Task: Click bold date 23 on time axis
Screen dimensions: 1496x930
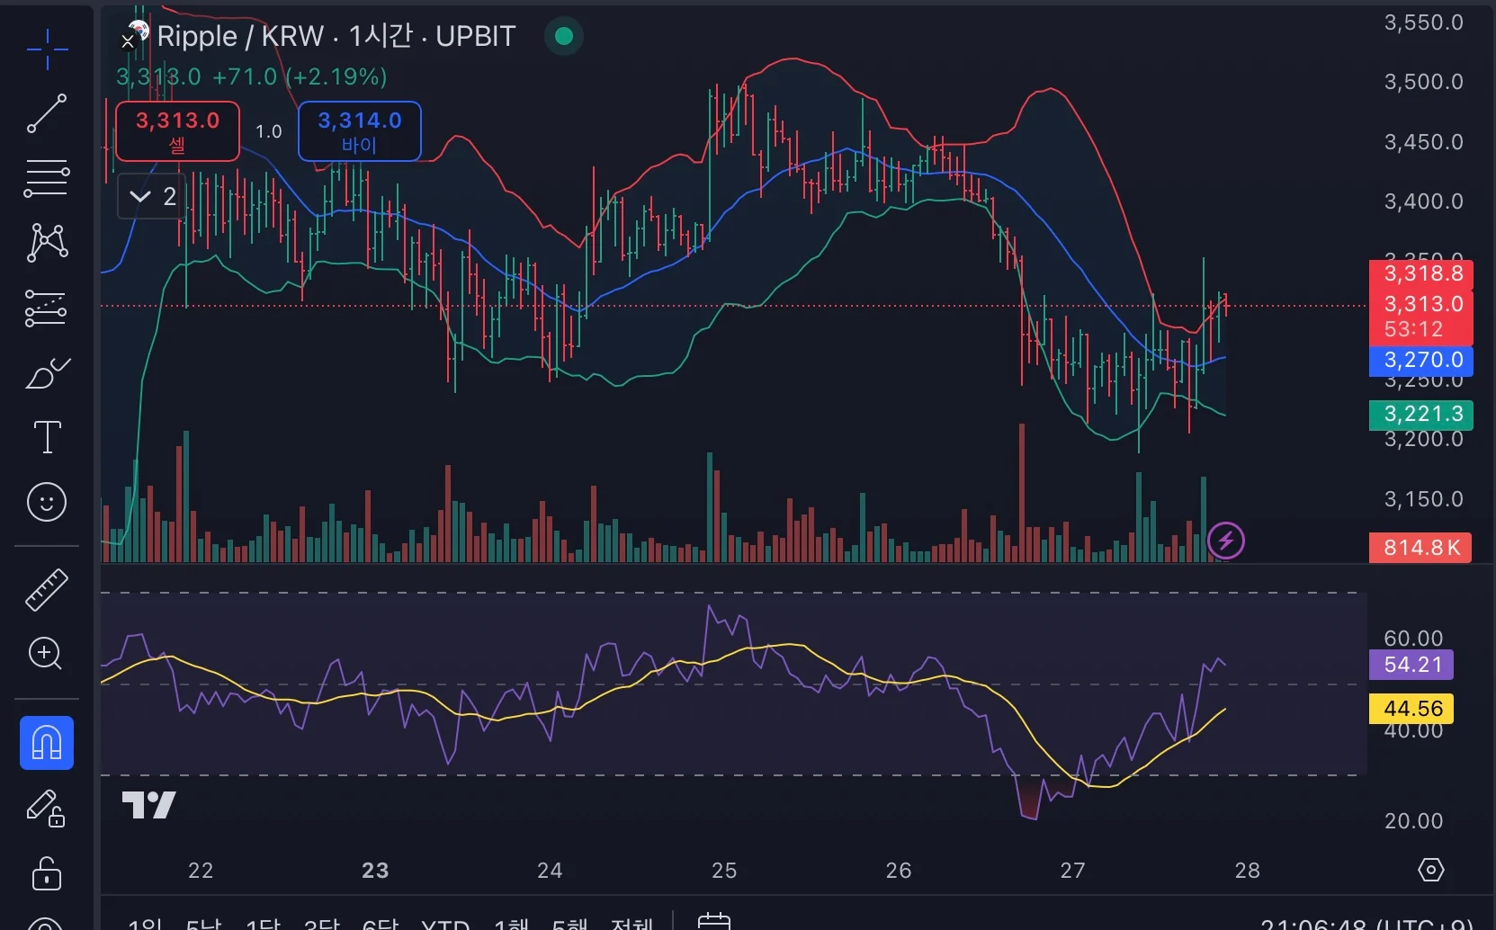Action: coord(375,871)
